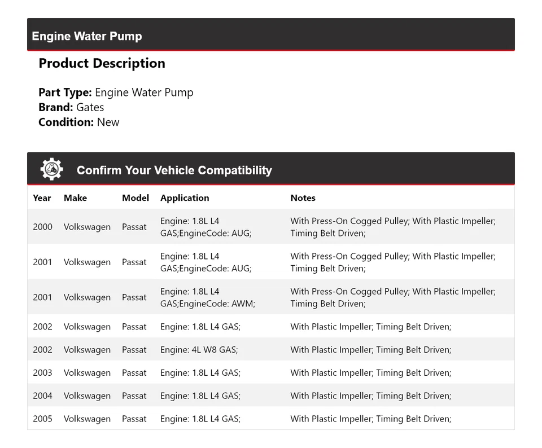The image size is (542, 448).
Task: Click the Model column header
Action: coord(135,198)
